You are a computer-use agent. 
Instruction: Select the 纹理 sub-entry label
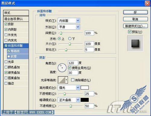14,56
